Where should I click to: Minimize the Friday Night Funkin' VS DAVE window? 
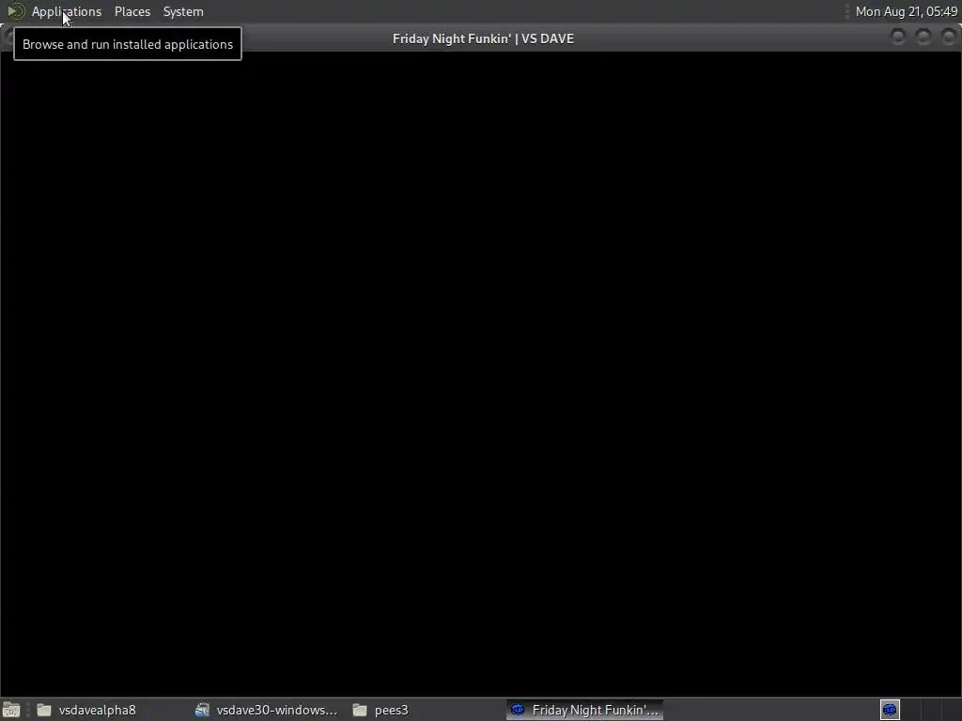pyautogui.click(x=898, y=38)
